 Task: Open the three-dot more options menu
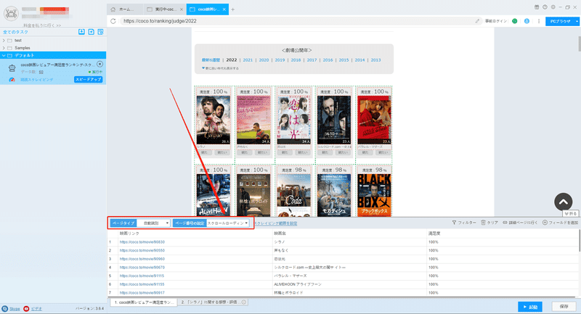(539, 21)
